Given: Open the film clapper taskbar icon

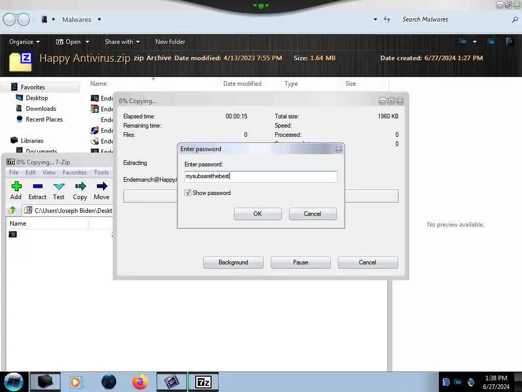Looking at the screenshot, I should point(171,382).
